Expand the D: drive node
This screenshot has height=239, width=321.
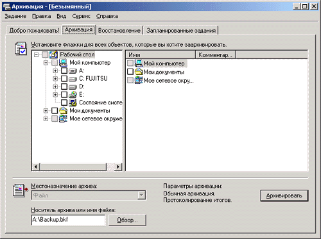coord(55,87)
